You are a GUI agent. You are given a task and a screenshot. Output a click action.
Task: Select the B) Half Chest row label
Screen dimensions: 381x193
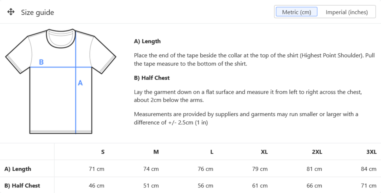22,185
